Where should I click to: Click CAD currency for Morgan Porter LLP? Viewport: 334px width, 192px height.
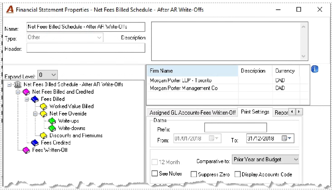[280, 81]
